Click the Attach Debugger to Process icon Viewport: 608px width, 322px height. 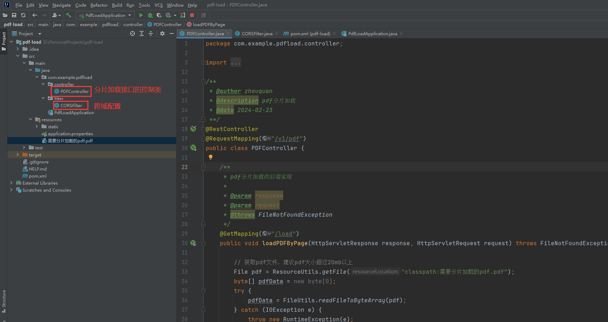click(x=183, y=15)
